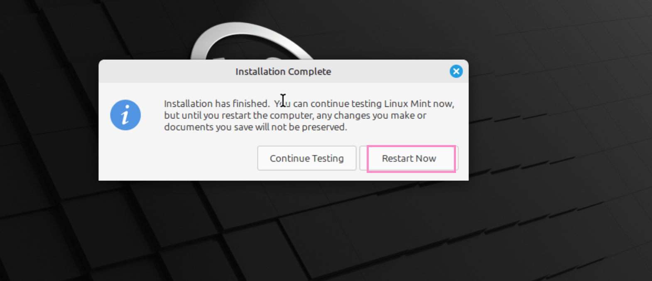Click the round close icon on the title bar
This screenshot has height=281, width=652.
(456, 71)
